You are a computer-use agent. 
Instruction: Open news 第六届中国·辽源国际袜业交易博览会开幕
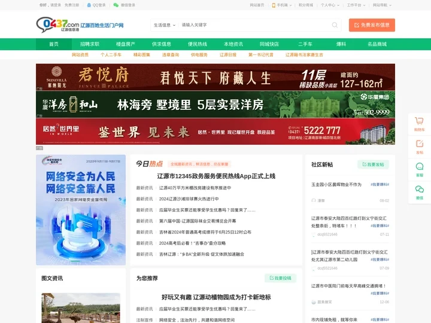(198, 221)
